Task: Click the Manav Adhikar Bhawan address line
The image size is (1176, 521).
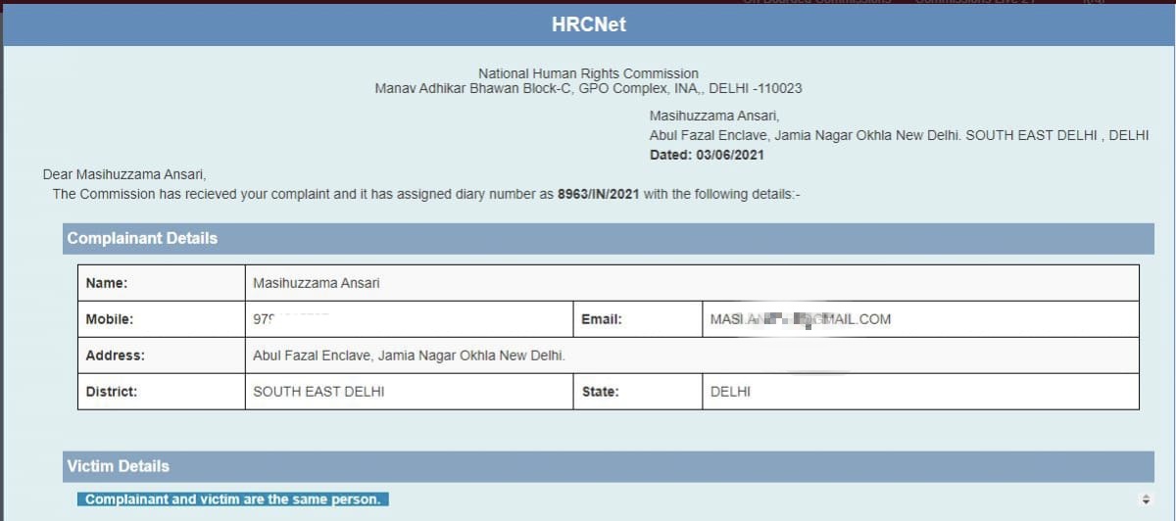Action: [588, 88]
